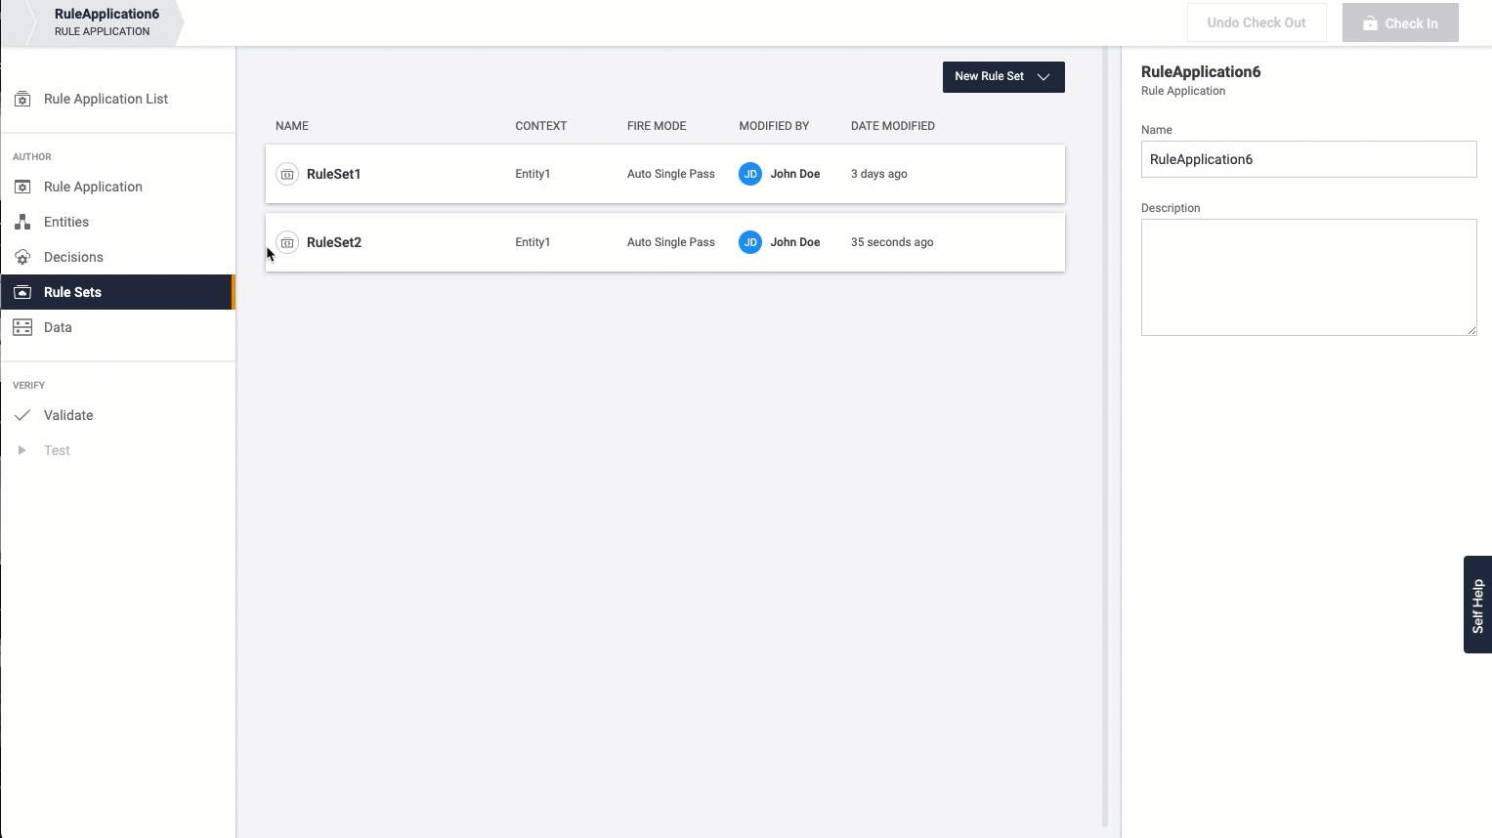Click the Test play icon
The image size is (1492, 838).
click(22, 450)
